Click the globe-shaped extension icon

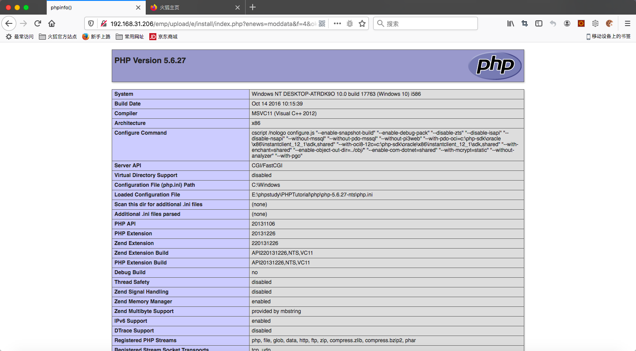(x=595, y=23)
